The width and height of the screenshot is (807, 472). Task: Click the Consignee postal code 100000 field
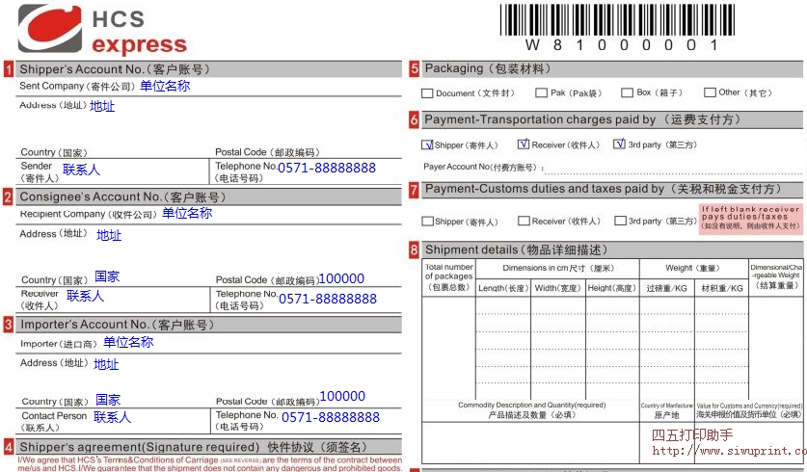341,279
